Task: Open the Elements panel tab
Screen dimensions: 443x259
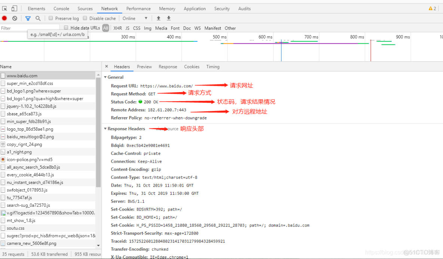Action: click(36, 9)
